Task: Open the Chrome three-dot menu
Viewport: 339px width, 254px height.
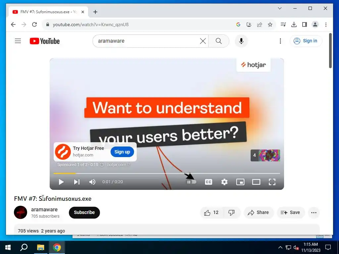Action: (x=326, y=24)
